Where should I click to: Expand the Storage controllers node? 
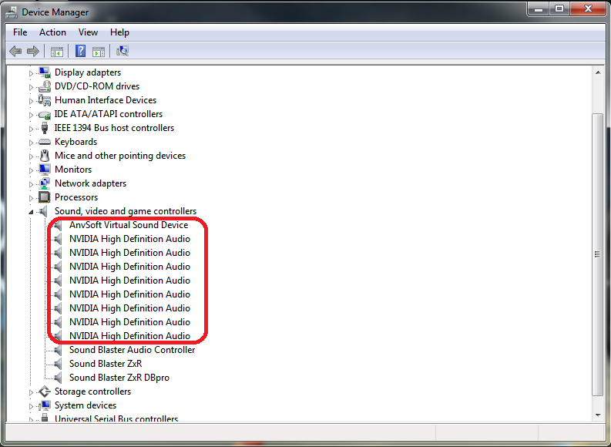(31, 392)
